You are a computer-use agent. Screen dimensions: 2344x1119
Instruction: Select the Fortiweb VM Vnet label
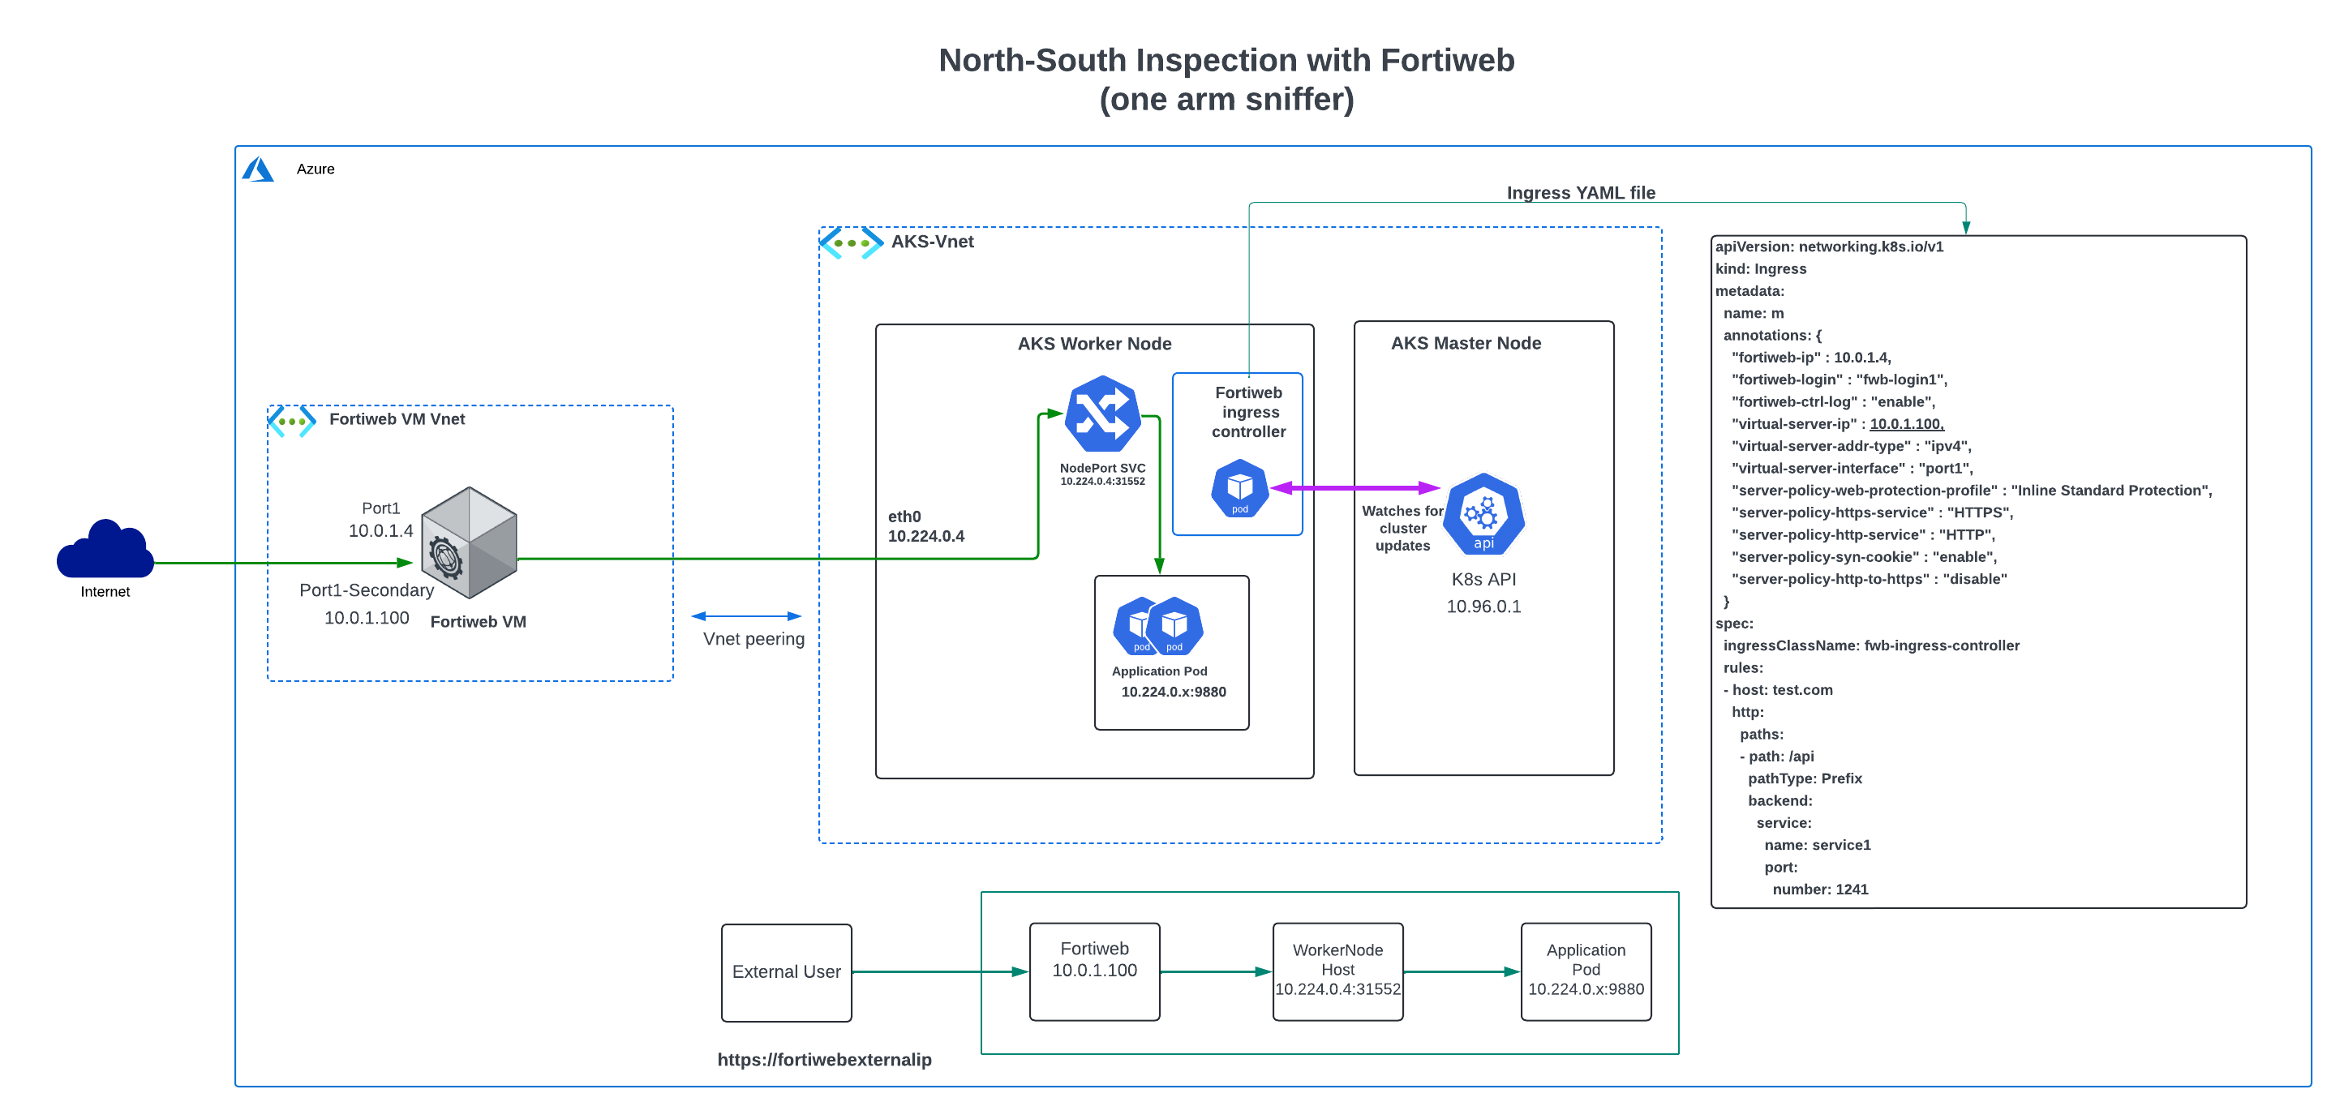coord(397,419)
